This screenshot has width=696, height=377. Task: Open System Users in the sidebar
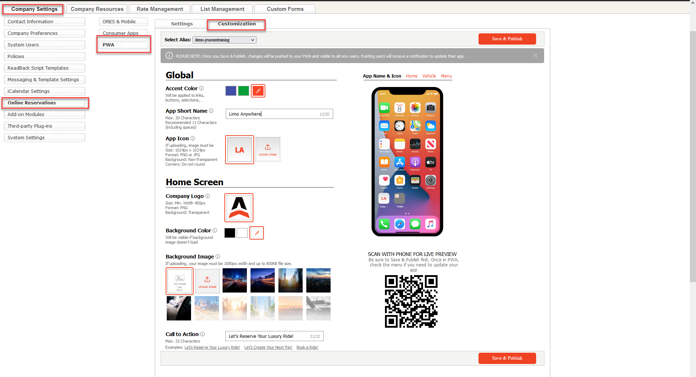[44, 45]
